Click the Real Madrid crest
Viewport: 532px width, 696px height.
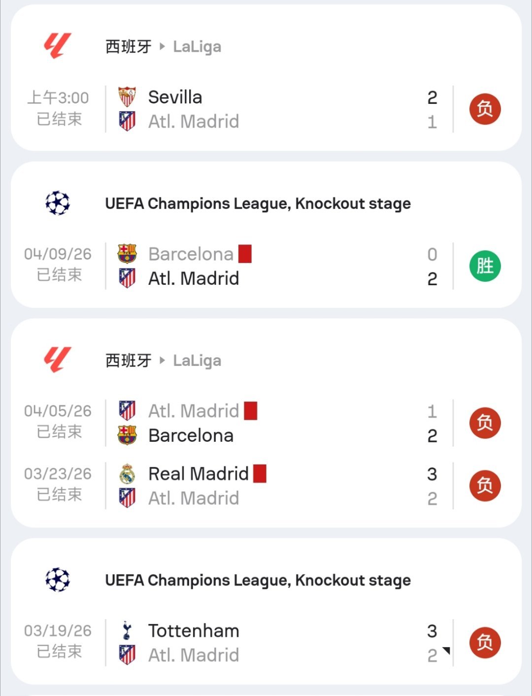tap(127, 474)
